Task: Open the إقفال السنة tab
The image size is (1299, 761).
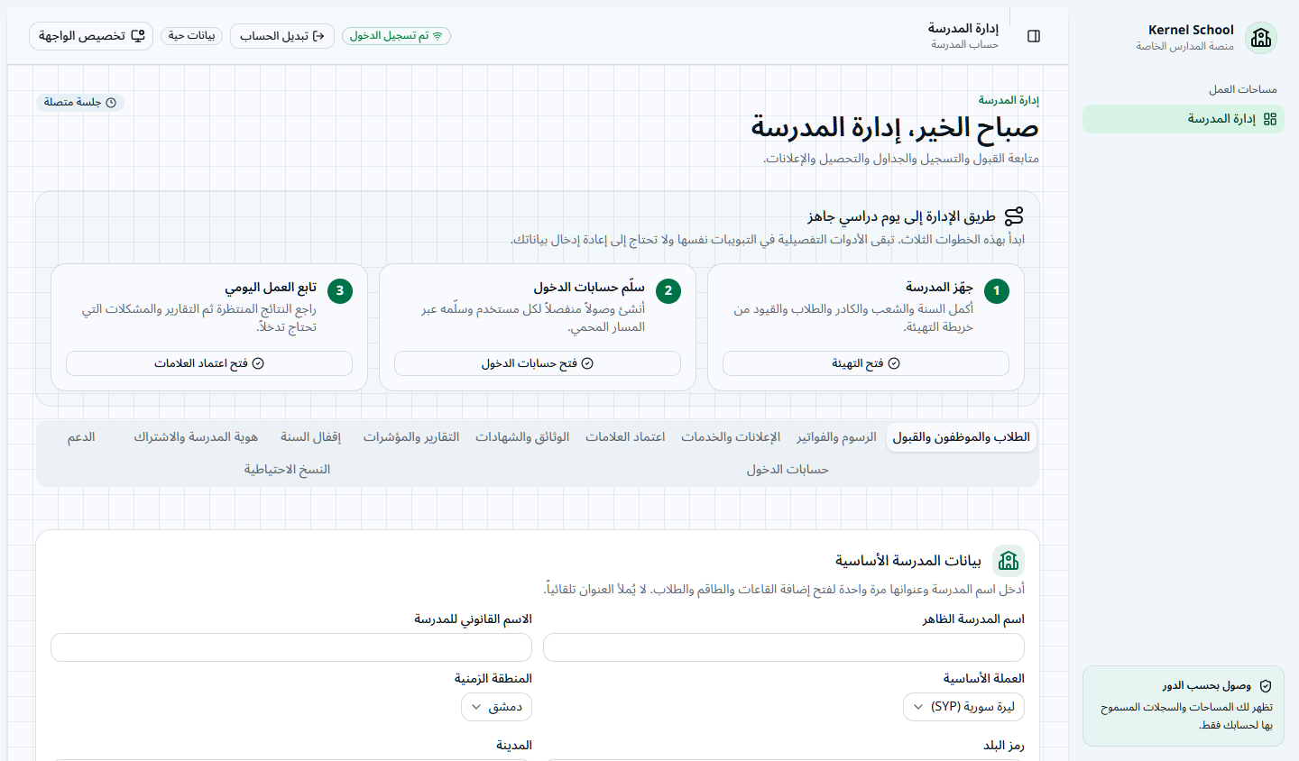Action: [310, 437]
